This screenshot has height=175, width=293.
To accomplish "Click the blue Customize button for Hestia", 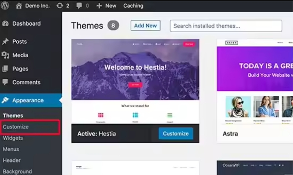I will click(176, 133).
